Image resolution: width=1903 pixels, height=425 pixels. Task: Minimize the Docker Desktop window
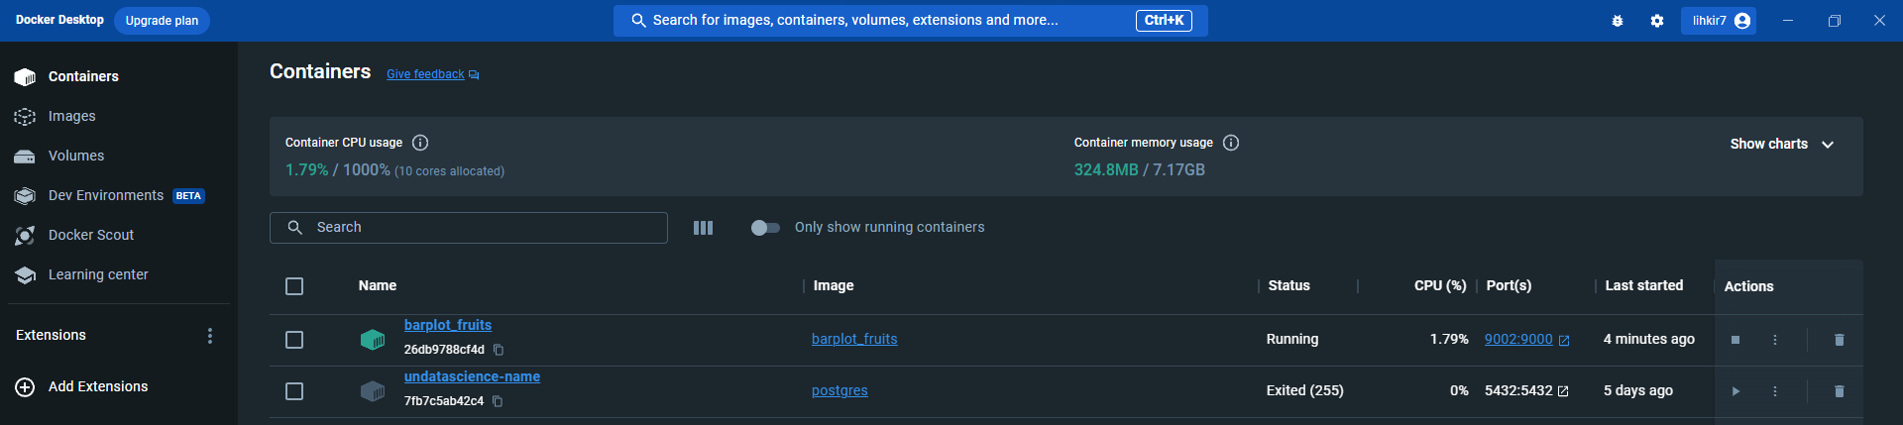(1788, 21)
